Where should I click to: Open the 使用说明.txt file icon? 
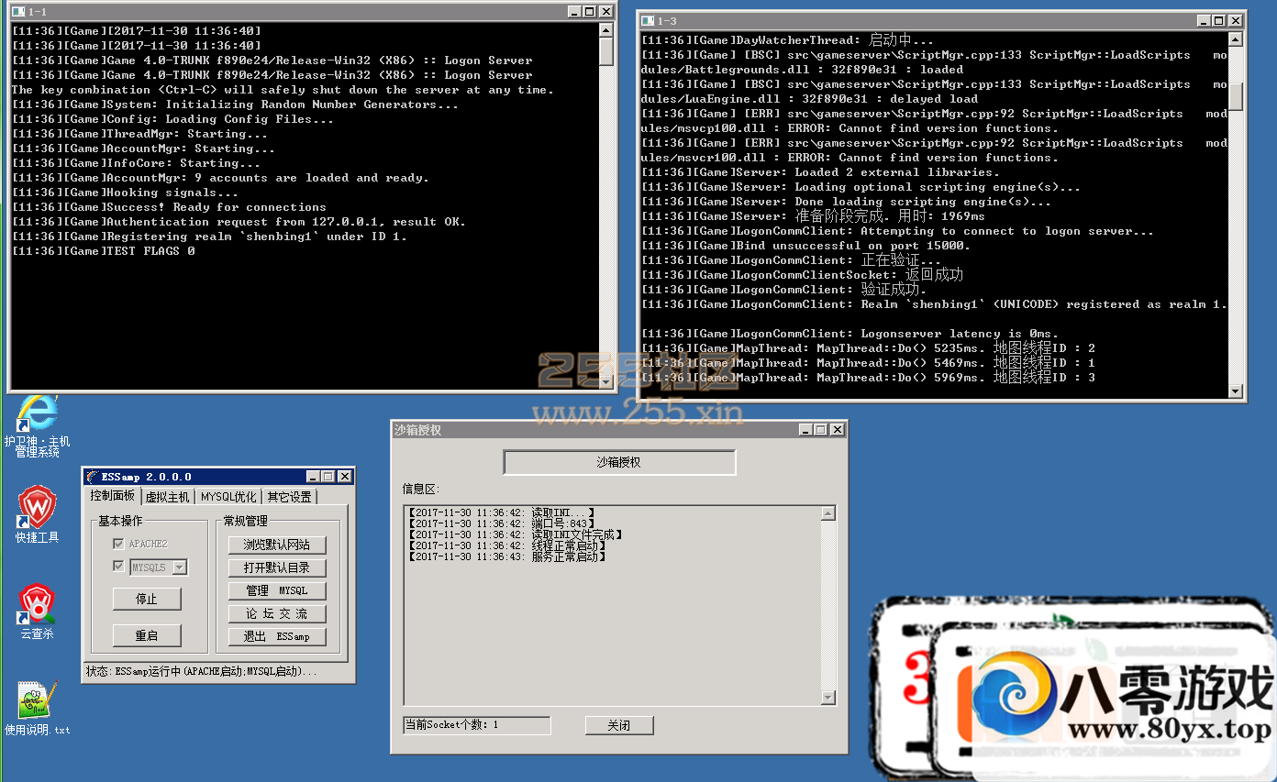point(37,700)
